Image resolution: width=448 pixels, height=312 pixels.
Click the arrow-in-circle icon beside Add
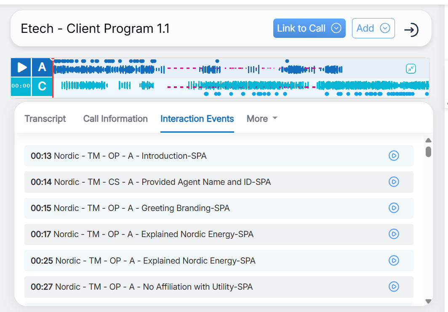[411, 29]
